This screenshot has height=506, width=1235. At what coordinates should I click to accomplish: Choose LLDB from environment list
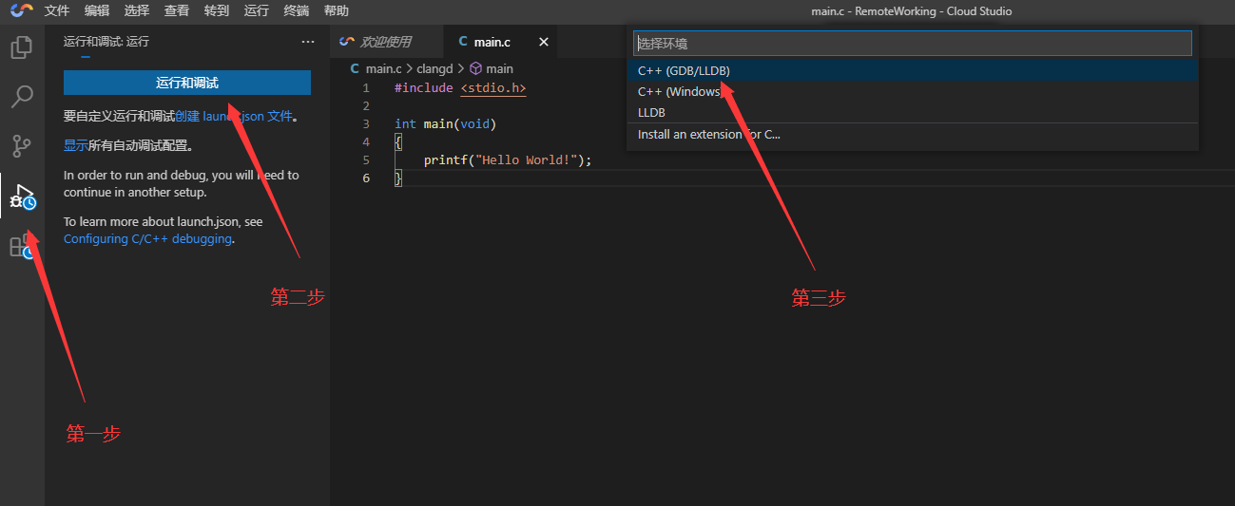pyautogui.click(x=651, y=113)
